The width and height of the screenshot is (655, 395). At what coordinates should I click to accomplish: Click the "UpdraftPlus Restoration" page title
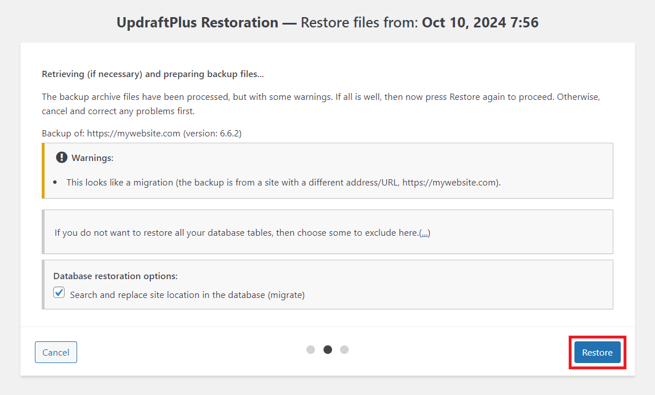197,23
